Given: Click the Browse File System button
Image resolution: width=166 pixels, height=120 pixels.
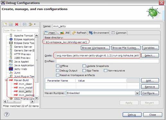Looking at the screenshot, I should point(126,48).
